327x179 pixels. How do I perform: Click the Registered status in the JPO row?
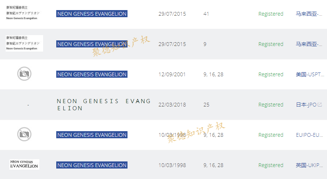tap(271, 105)
